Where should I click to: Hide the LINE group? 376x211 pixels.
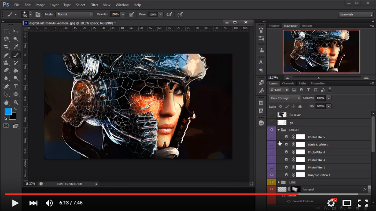[x=272, y=182]
